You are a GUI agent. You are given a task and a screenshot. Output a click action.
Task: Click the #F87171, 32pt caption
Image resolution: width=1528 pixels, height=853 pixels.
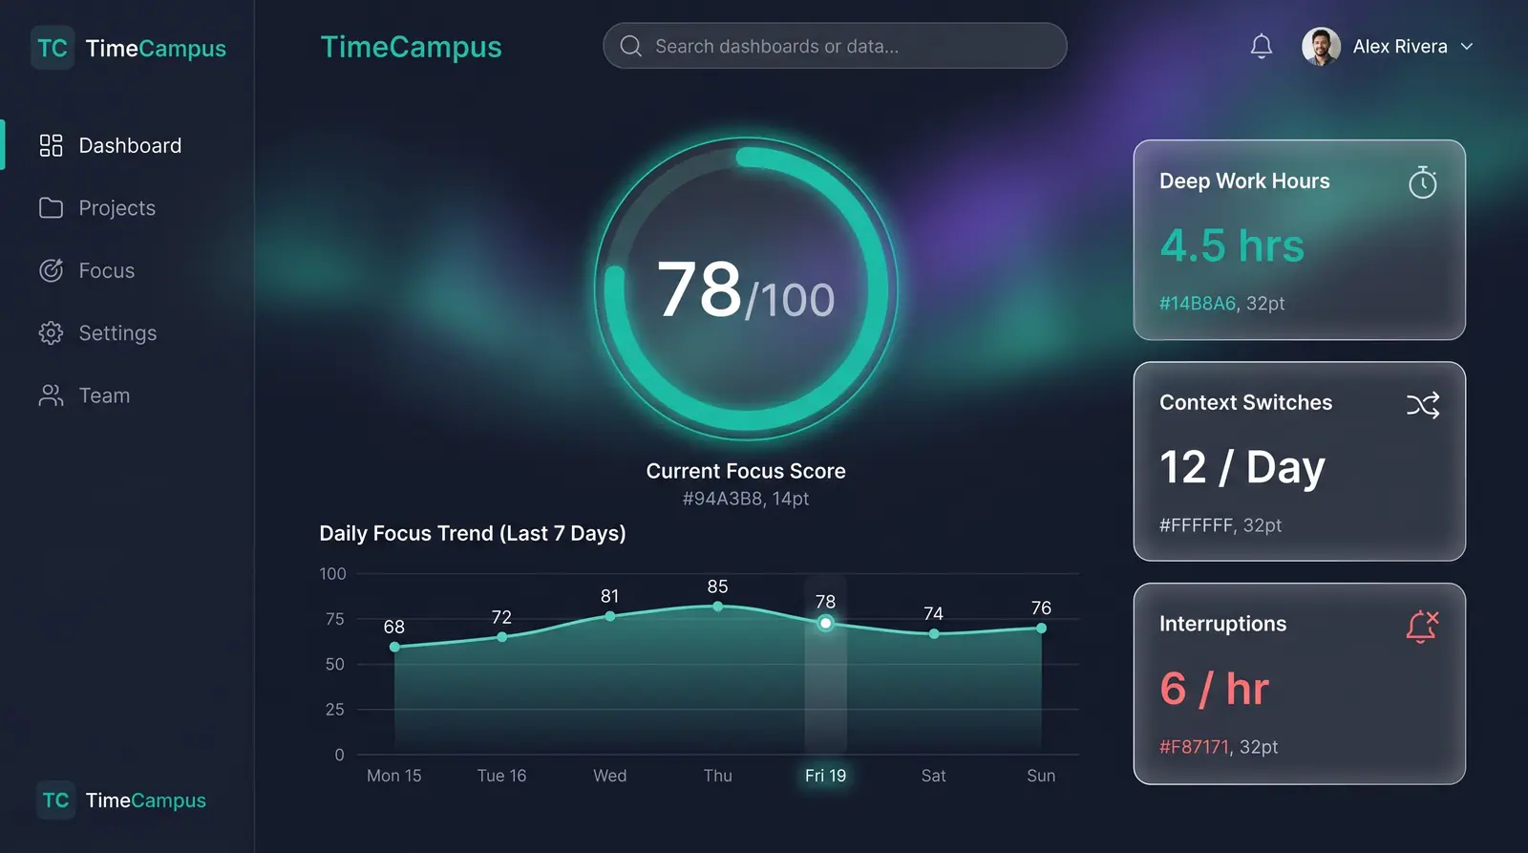pos(1219,747)
